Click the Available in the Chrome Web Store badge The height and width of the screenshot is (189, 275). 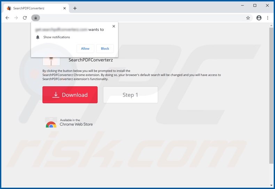pyautogui.click(x=69, y=122)
